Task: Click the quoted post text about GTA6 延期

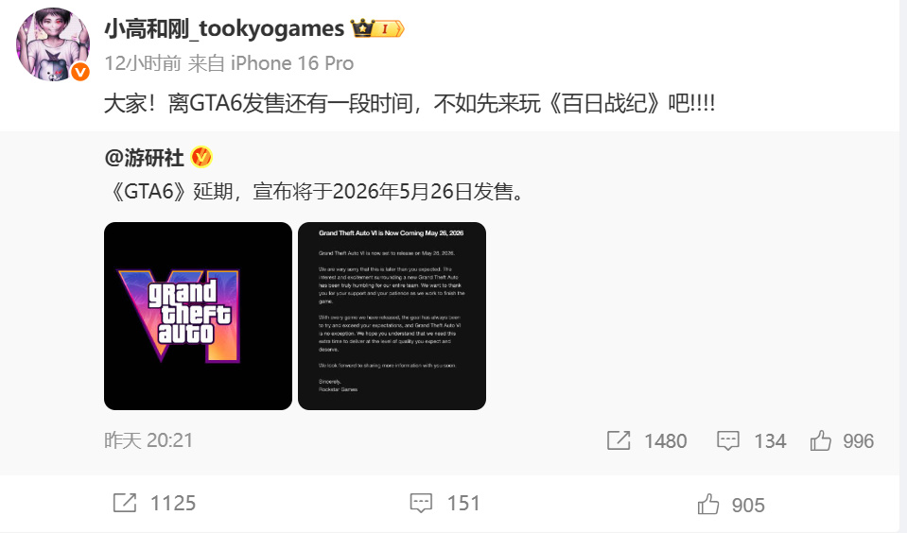Action: (317, 191)
